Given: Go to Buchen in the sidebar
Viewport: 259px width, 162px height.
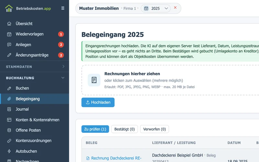Looking at the screenshot, I should tap(22, 88).
